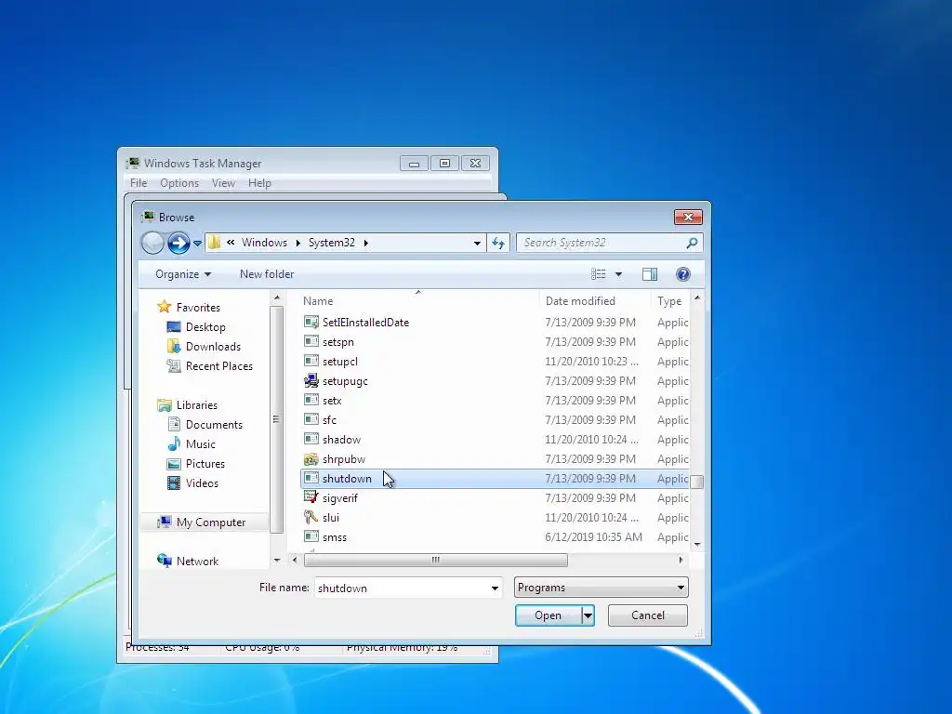
Task: Open Pictures library in sidebar
Action: click(205, 464)
